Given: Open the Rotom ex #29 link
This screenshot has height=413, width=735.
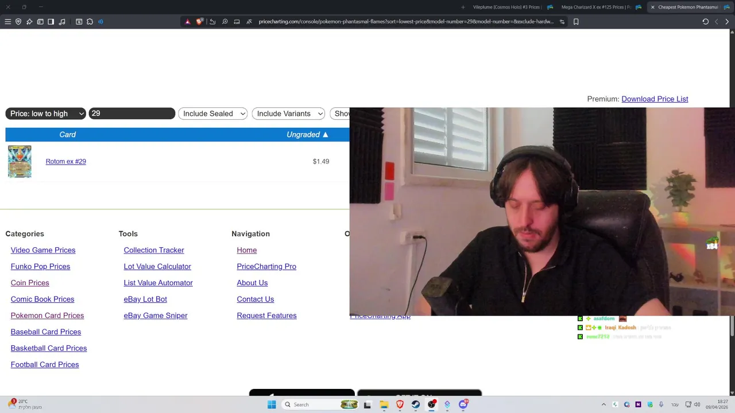Looking at the screenshot, I should 65,161.
